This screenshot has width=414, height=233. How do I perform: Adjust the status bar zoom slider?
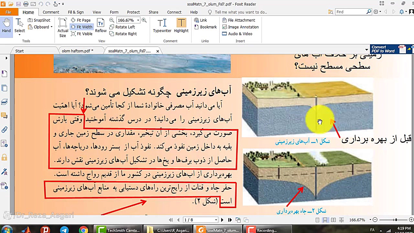[395, 220]
